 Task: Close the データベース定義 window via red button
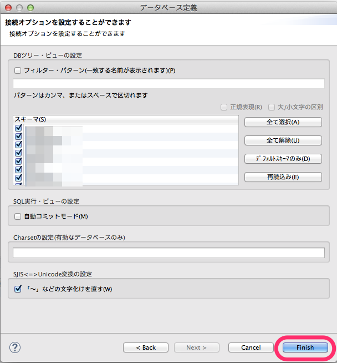click(x=8, y=8)
